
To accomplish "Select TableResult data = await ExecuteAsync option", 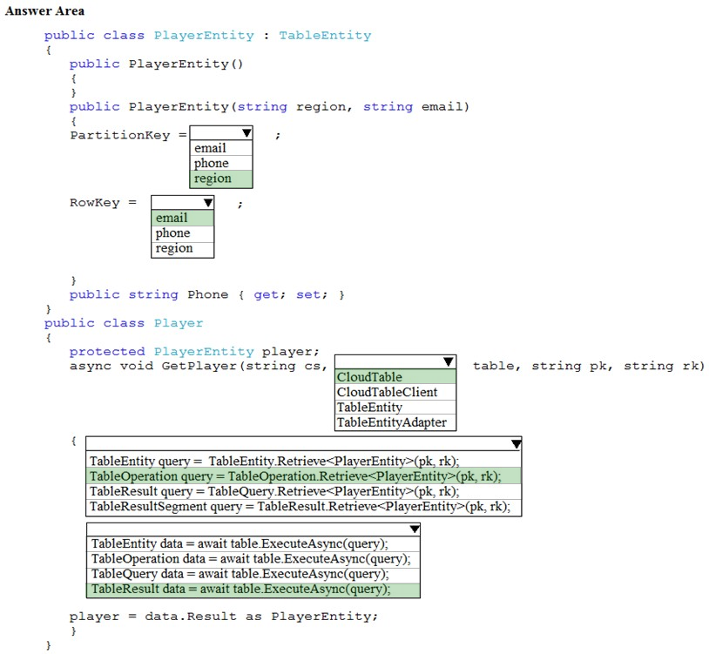I will coord(253,590).
